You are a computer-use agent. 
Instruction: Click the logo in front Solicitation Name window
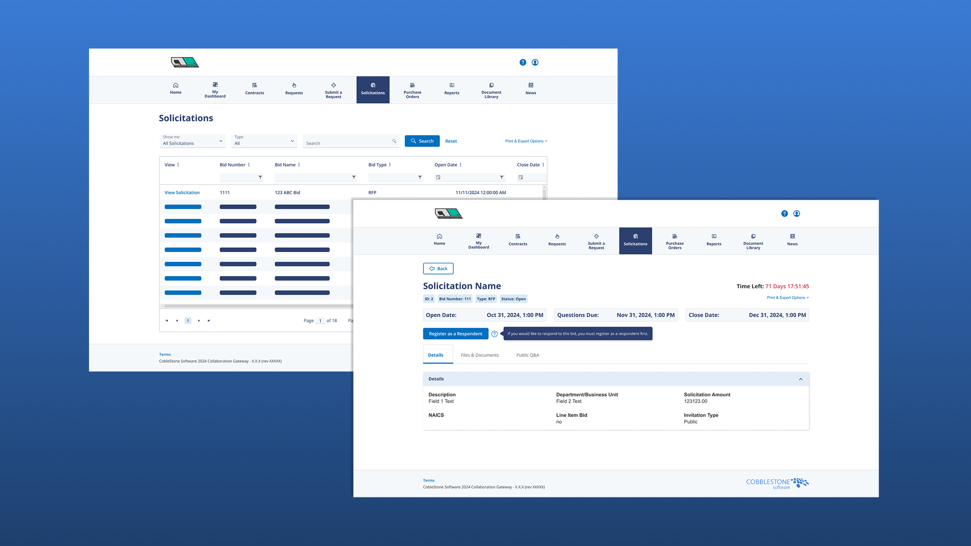click(449, 213)
